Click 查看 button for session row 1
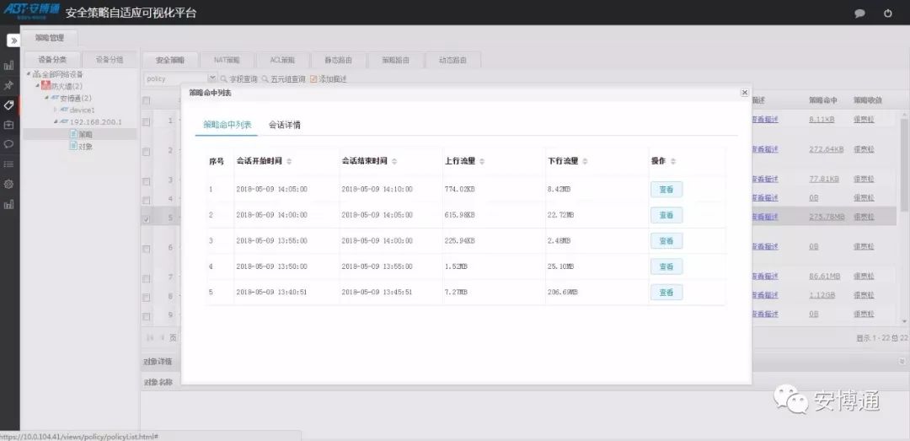Image resolution: width=910 pixels, height=441 pixels. (666, 190)
